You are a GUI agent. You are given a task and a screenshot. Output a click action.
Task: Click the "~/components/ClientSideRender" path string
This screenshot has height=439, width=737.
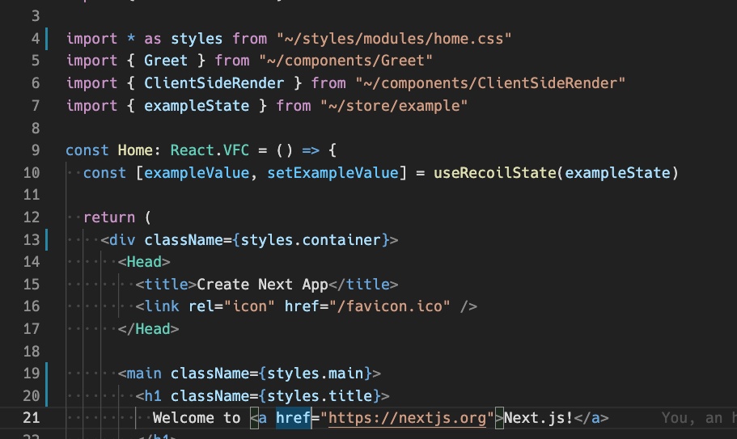(x=490, y=83)
